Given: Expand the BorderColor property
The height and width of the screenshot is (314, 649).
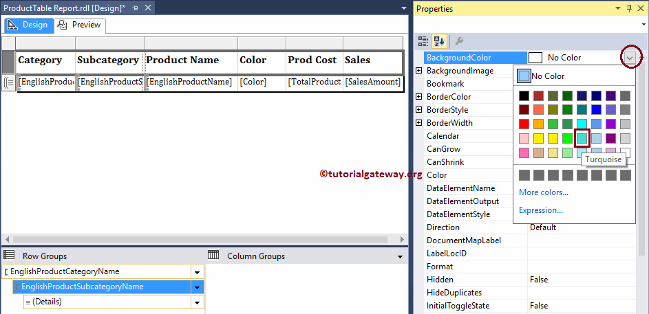Looking at the screenshot, I should click(419, 97).
